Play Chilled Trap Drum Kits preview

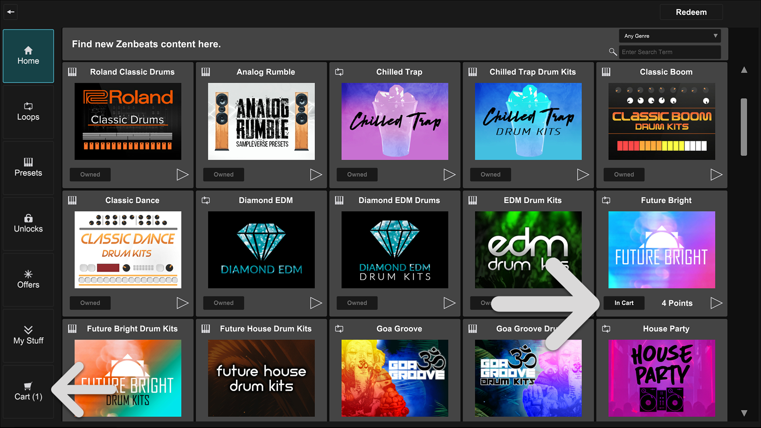583,174
